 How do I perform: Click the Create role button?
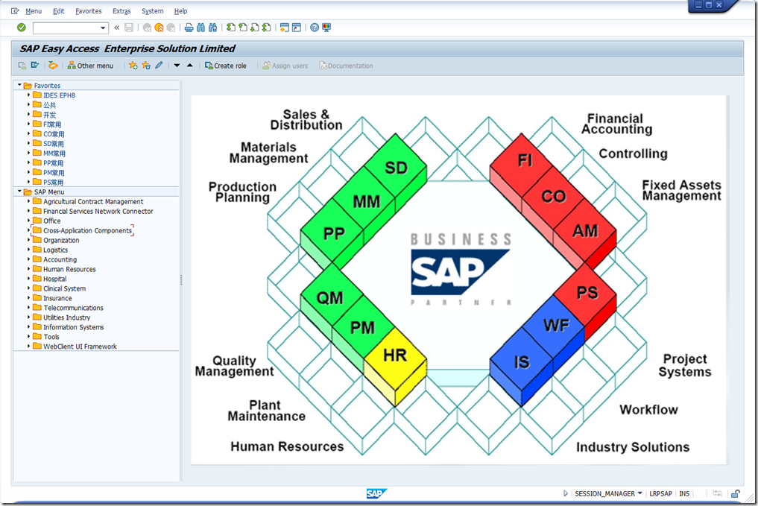[x=226, y=66]
